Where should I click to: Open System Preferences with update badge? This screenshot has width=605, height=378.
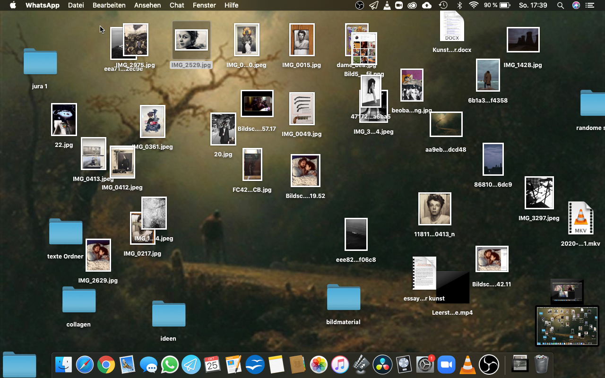(424, 365)
